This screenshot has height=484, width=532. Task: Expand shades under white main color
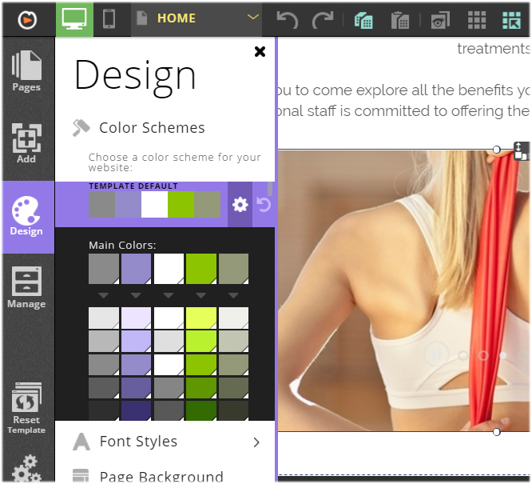(169, 295)
